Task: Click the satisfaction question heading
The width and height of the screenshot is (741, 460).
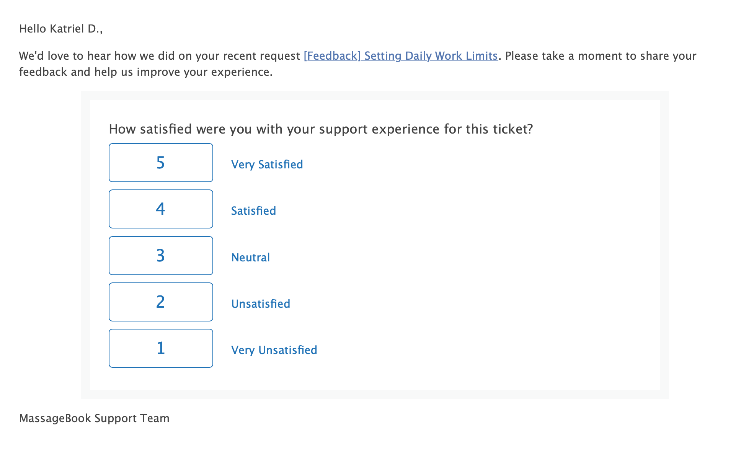Action: pos(321,129)
